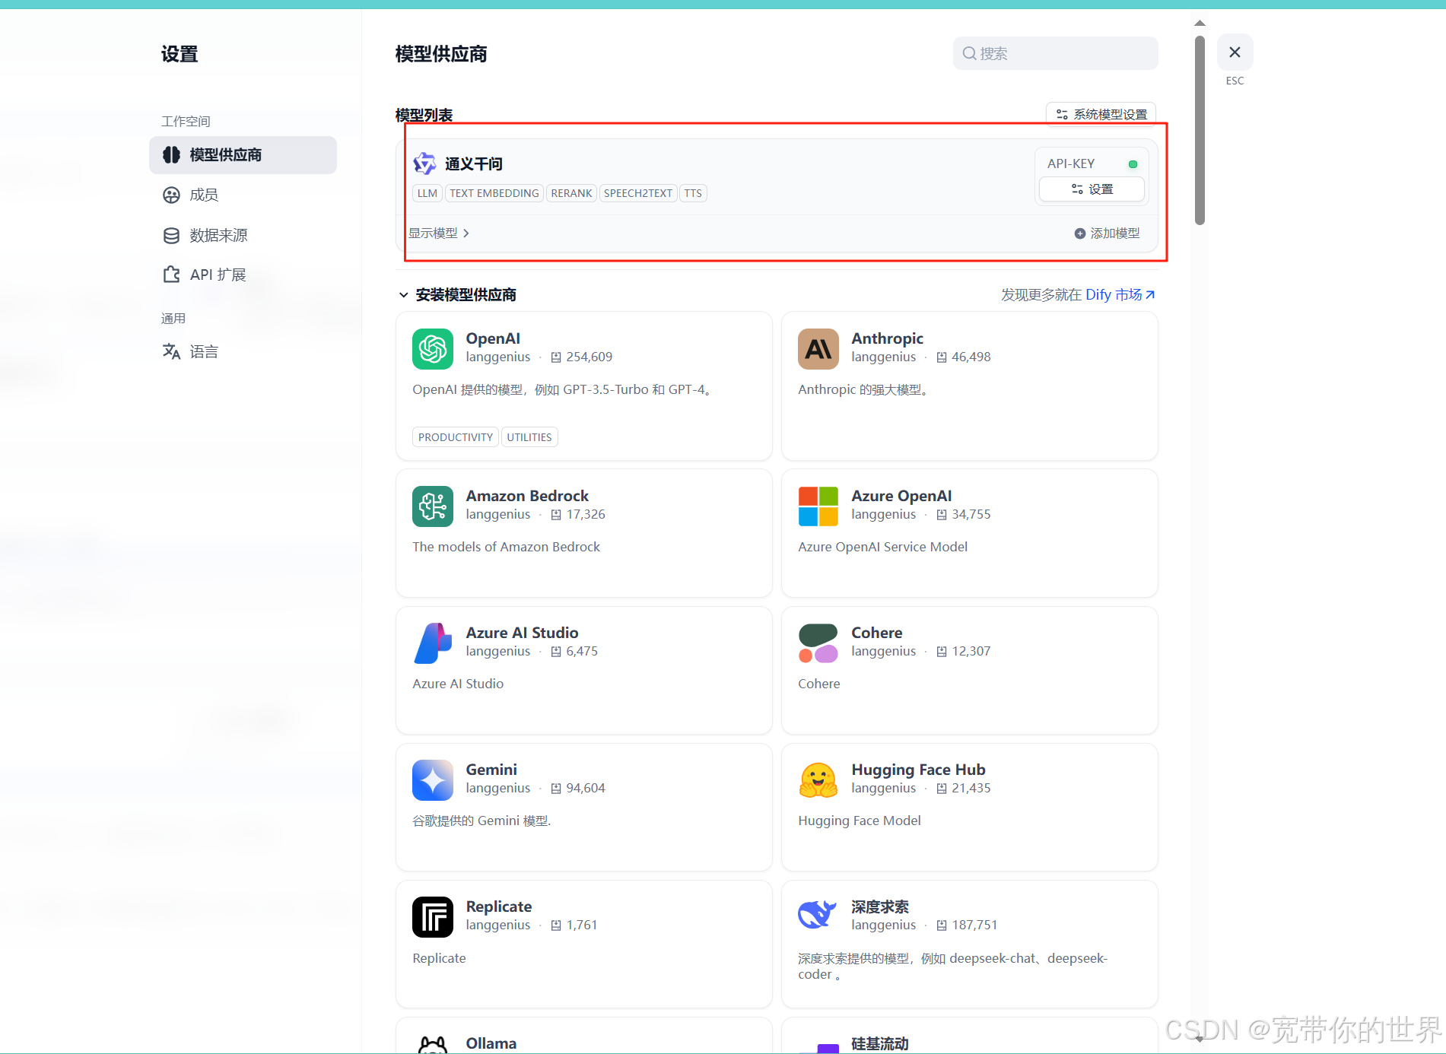Click the API extension puzzle icon
Screen dimensions: 1446x1054
click(x=171, y=275)
